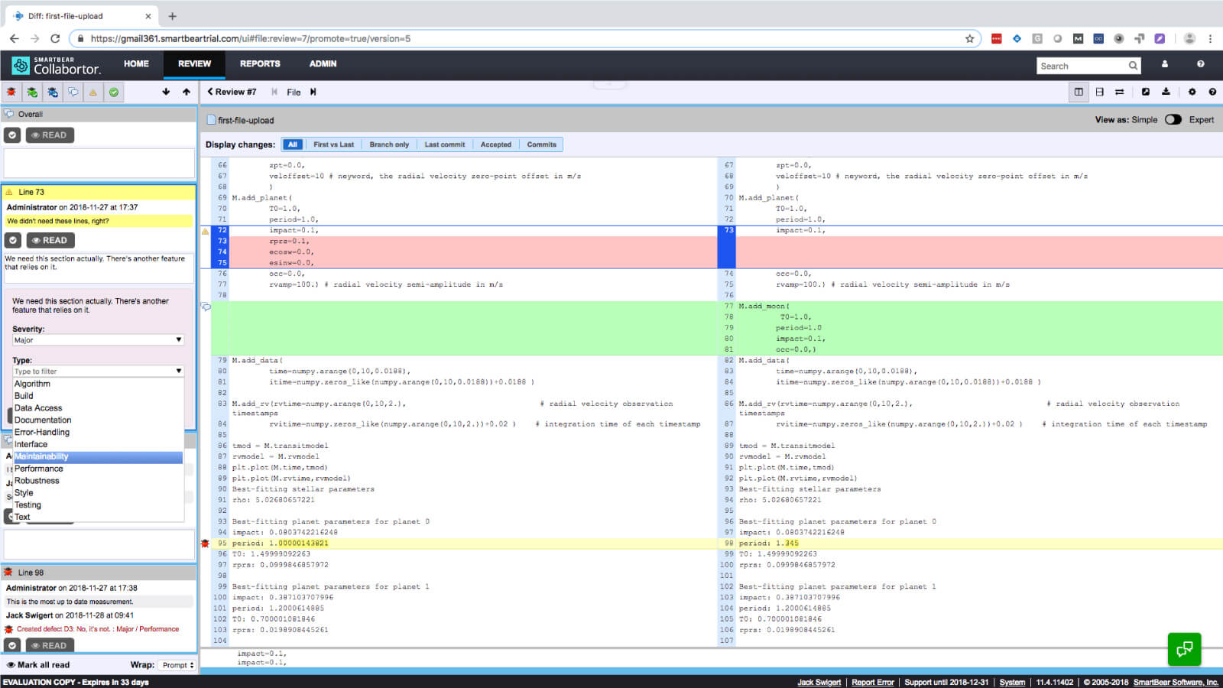1223x688 pixels.
Task: Click the green checkmark filter icon in left toolbar
Action: point(114,92)
